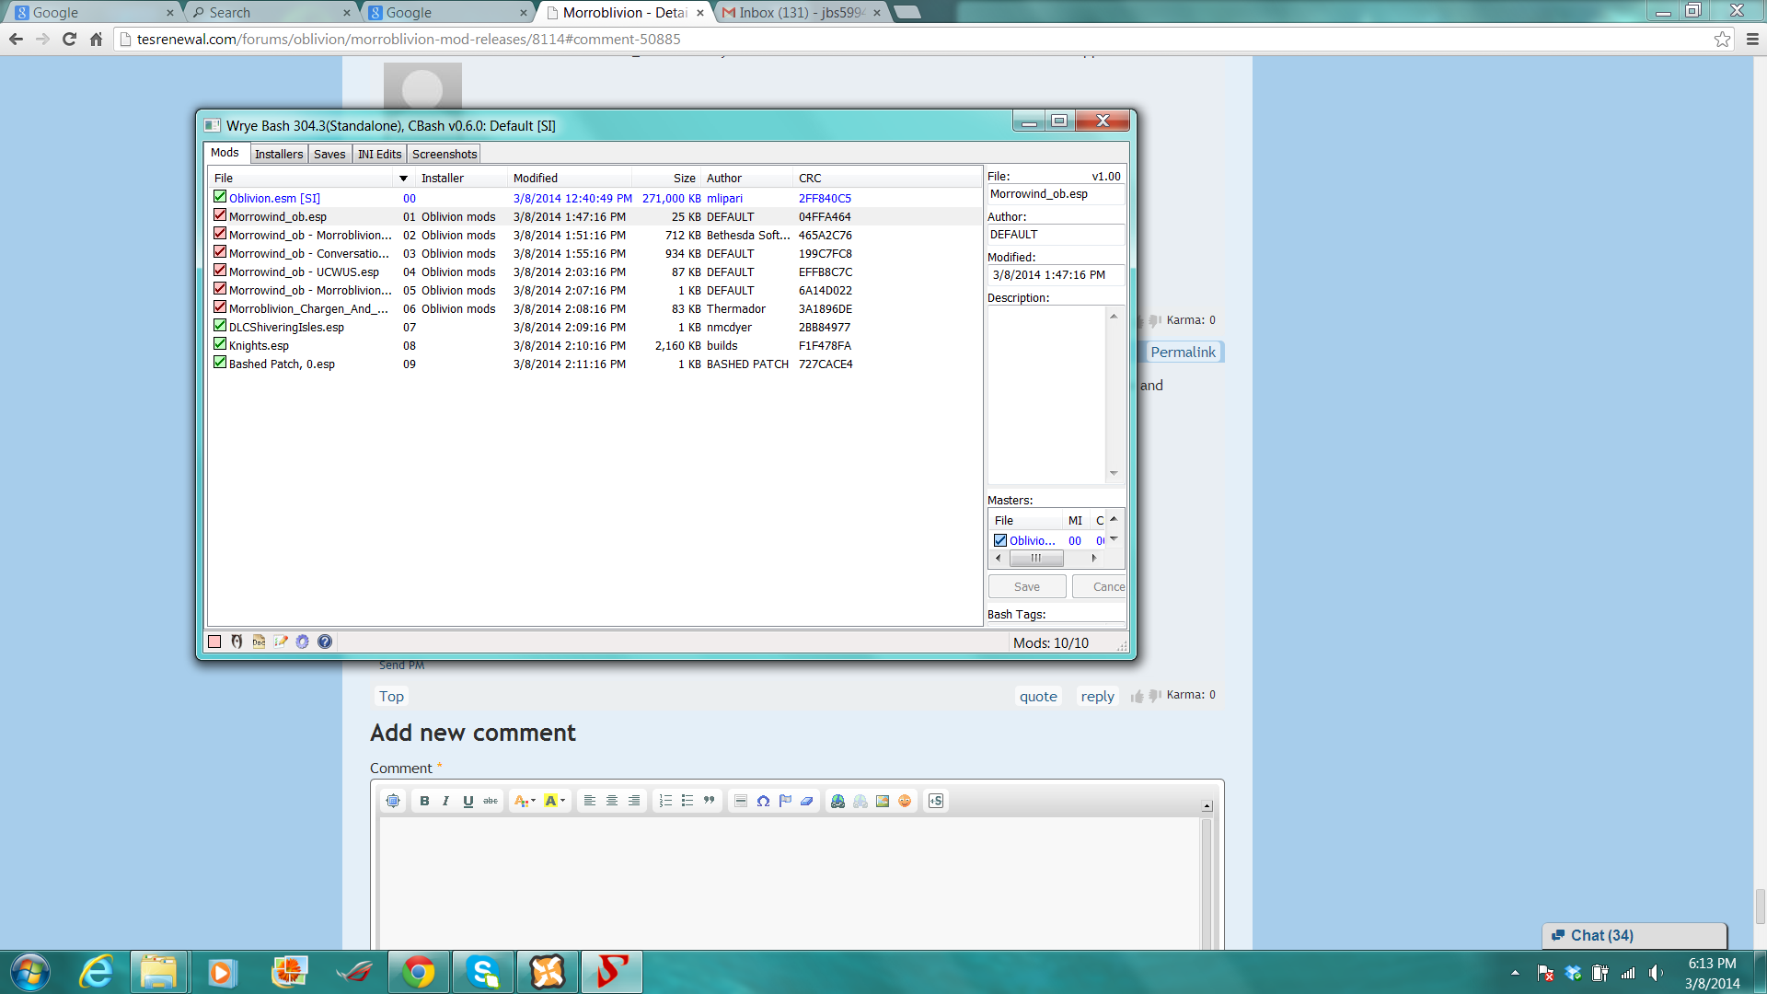The width and height of the screenshot is (1767, 994).
Task: Collapse the comment editor toolbar
Action: (1207, 806)
